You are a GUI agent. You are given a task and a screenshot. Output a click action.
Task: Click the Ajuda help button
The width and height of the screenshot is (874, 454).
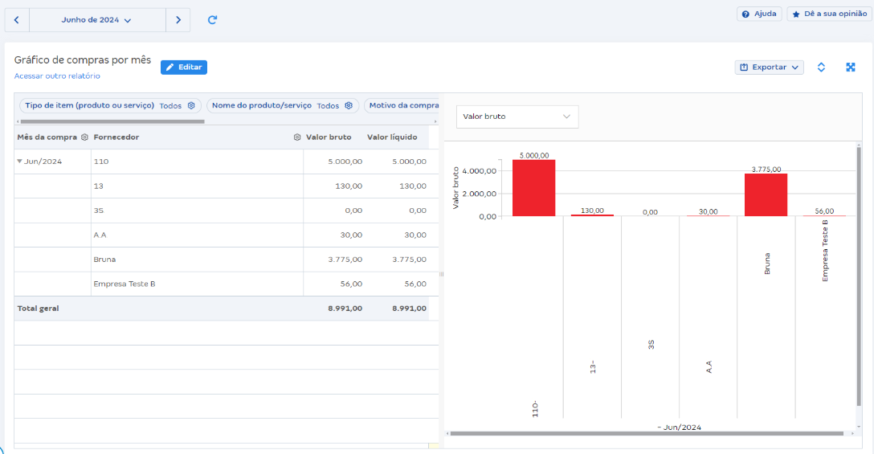(x=758, y=14)
